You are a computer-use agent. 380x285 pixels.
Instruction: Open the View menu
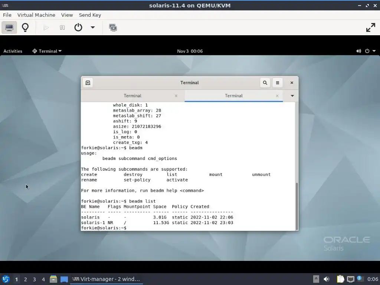tap(67, 15)
